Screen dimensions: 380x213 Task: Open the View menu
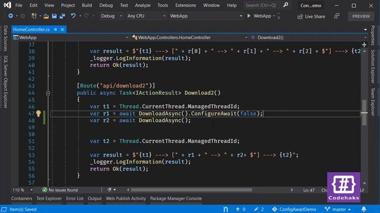[49, 5]
